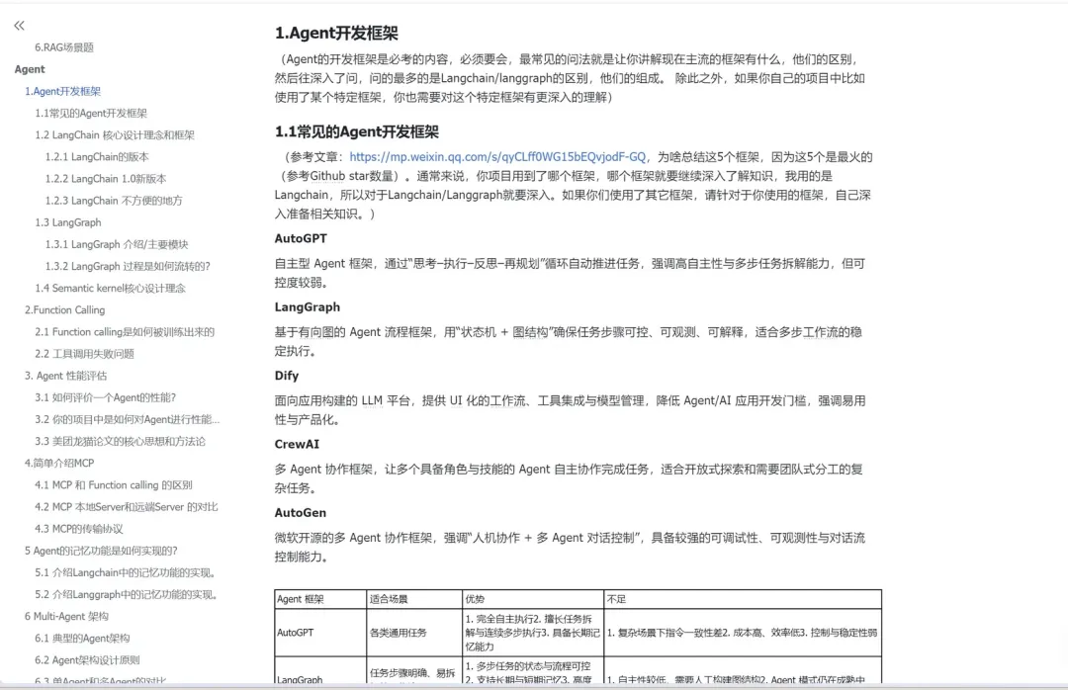The height and width of the screenshot is (690, 1068).
Task: Open the mp.weixin.qq.com reference article link
Action: tap(497, 157)
